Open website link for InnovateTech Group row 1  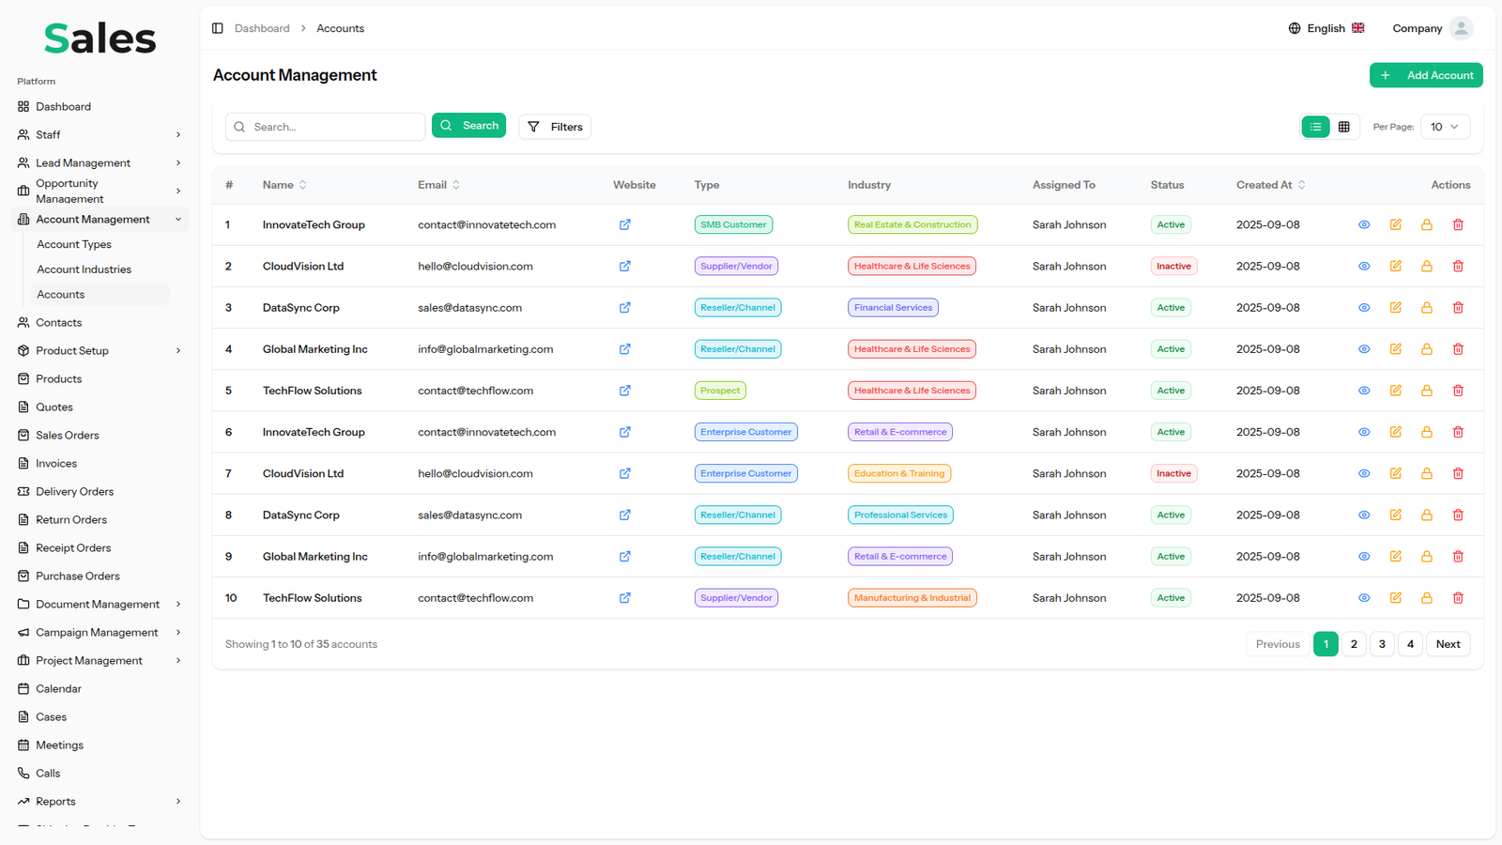click(x=624, y=224)
